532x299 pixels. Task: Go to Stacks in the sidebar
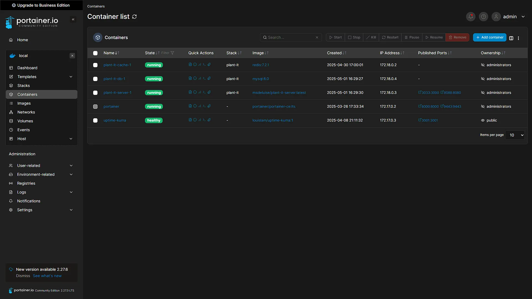pyautogui.click(x=42, y=86)
